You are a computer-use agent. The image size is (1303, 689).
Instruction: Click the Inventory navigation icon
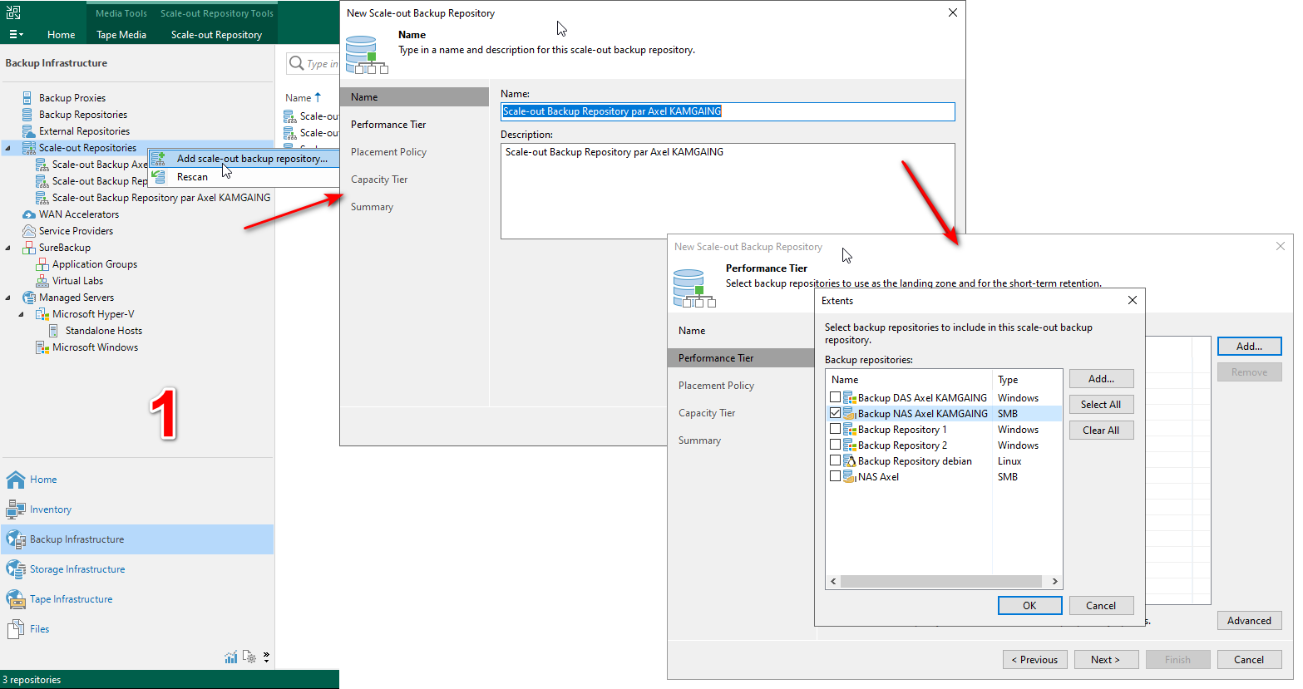[x=16, y=509]
